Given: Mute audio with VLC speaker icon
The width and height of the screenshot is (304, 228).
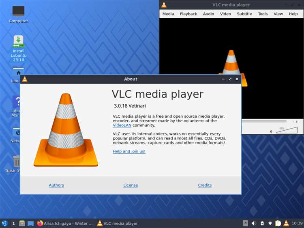Looking at the screenshot, I should point(271,131).
